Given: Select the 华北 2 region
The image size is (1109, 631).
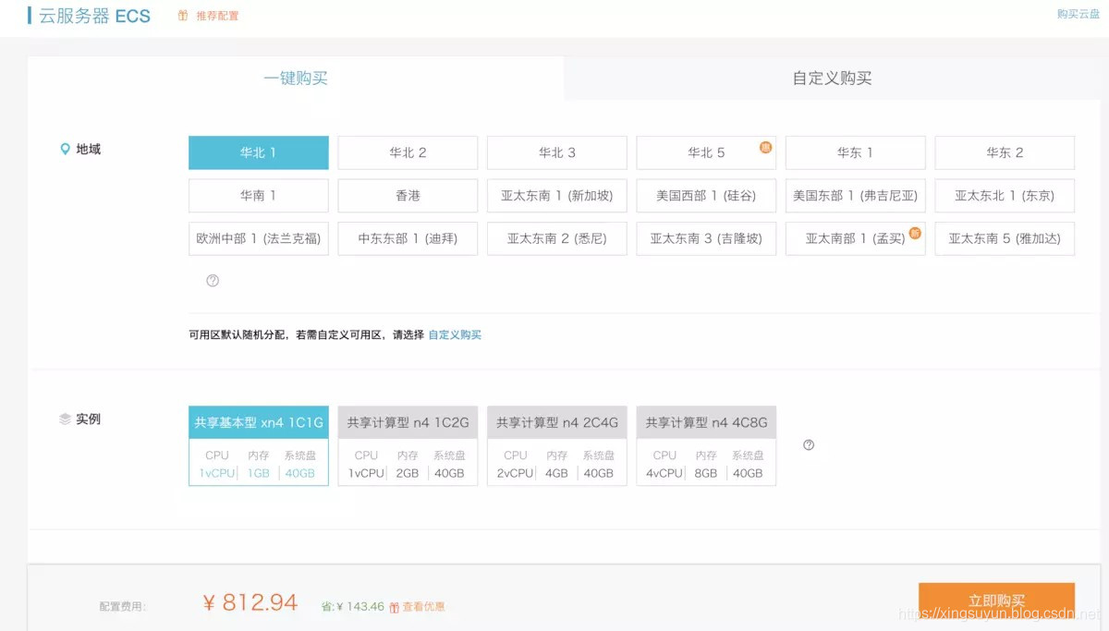Looking at the screenshot, I should [x=408, y=152].
